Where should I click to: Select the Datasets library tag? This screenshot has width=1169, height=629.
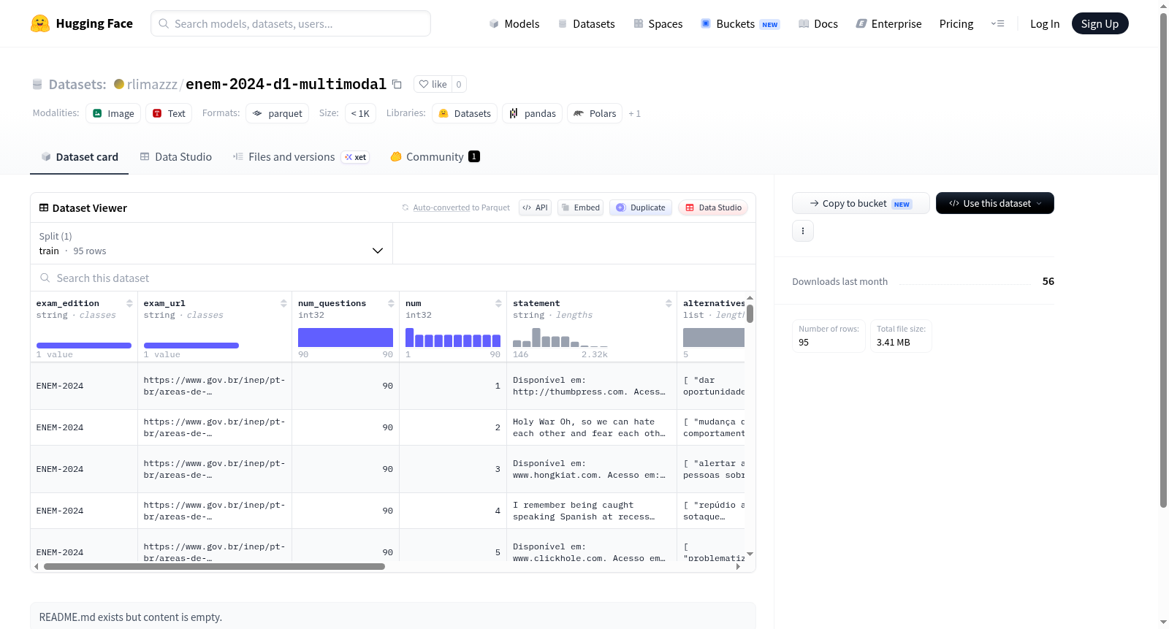point(465,113)
